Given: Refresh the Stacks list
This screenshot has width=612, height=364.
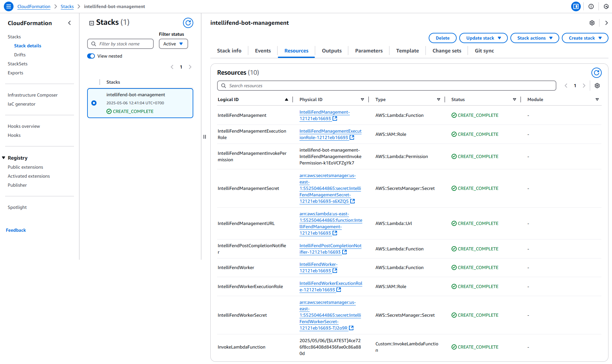Looking at the screenshot, I should pyautogui.click(x=188, y=23).
